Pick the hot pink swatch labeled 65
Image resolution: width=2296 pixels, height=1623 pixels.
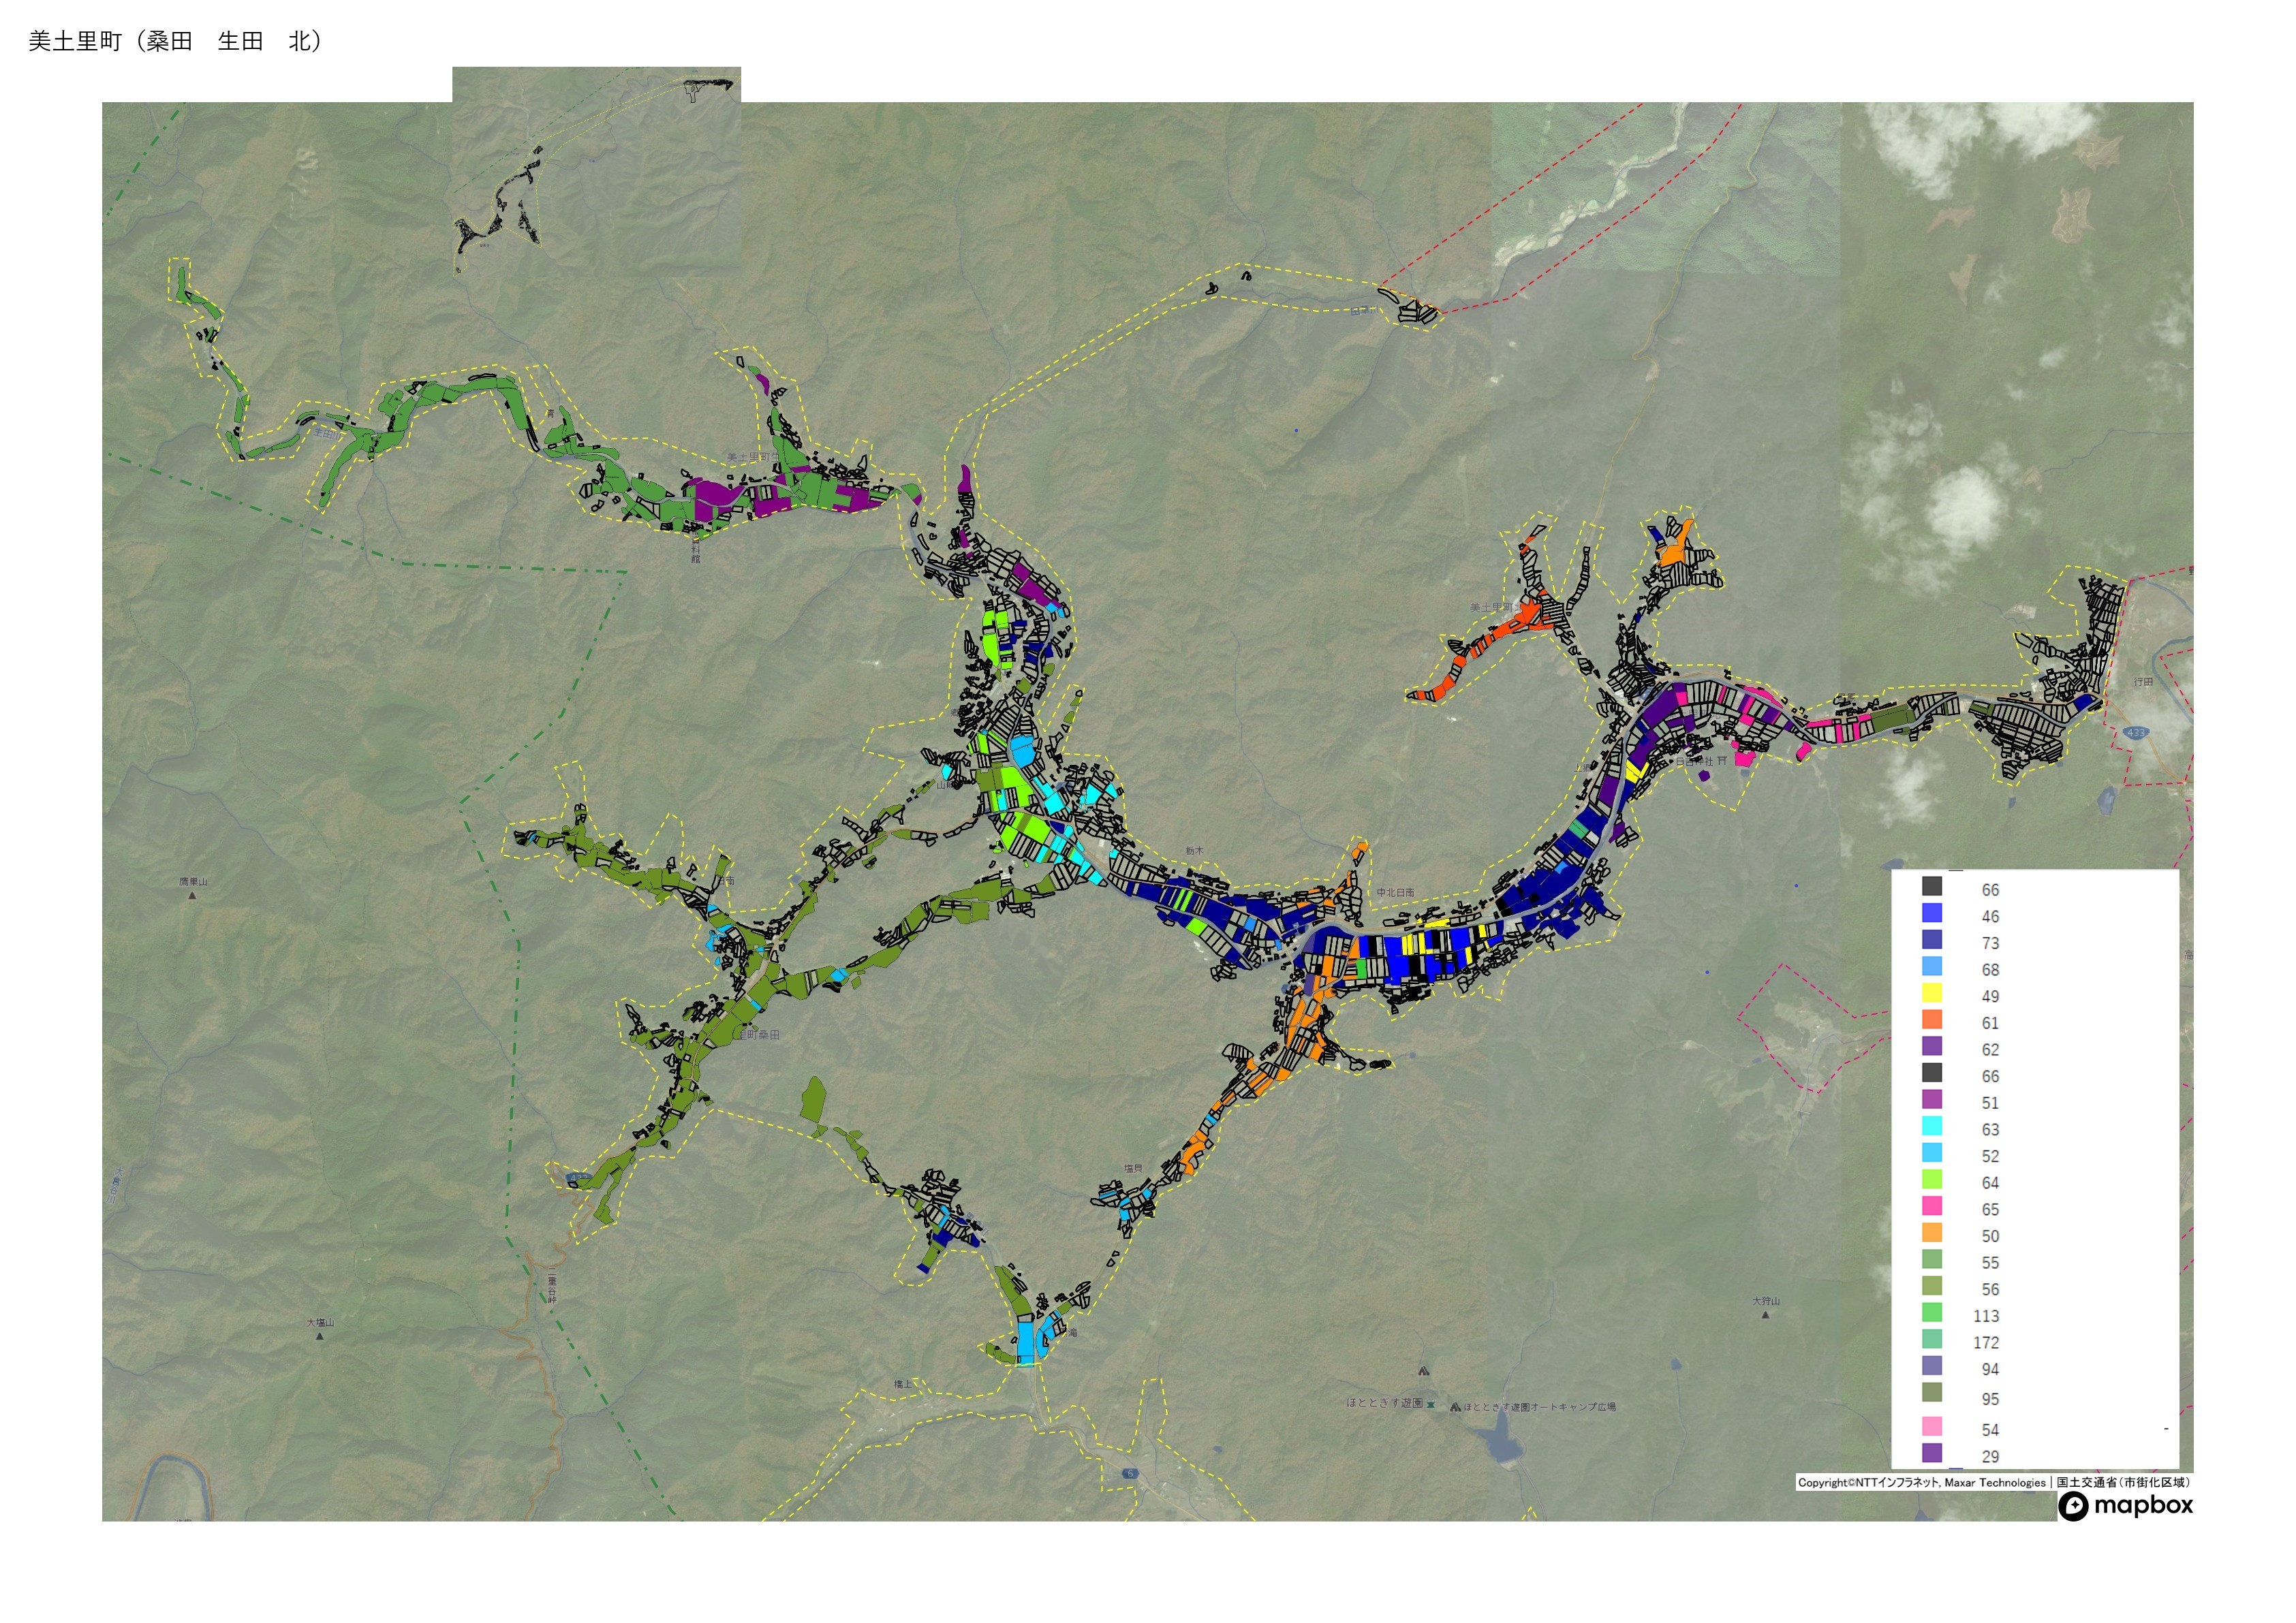(1932, 1206)
